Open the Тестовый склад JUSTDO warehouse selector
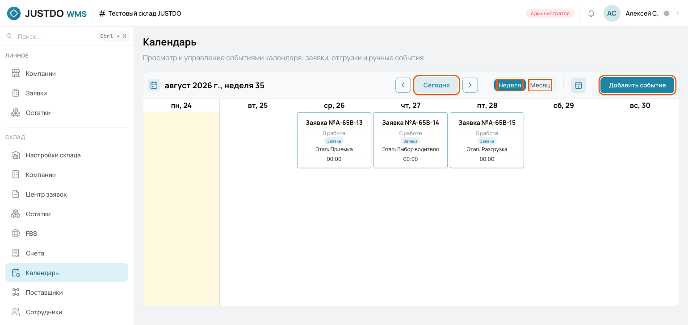This screenshot has height=325, width=688. 140,13
